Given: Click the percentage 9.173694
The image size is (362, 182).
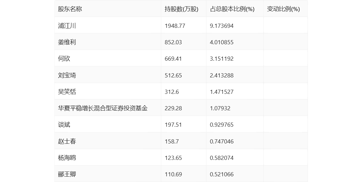Looking at the screenshot, I should click(x=222, y=26).
